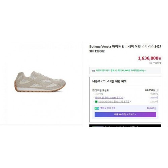The width and height of the screenshot is (168, 168).
Task: Click the black banner at the page bottom
Action: pyautogui.click(x=125, y=125)
